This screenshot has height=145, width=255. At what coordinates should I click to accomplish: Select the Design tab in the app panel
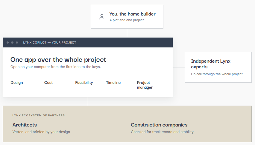pos(17,83)
